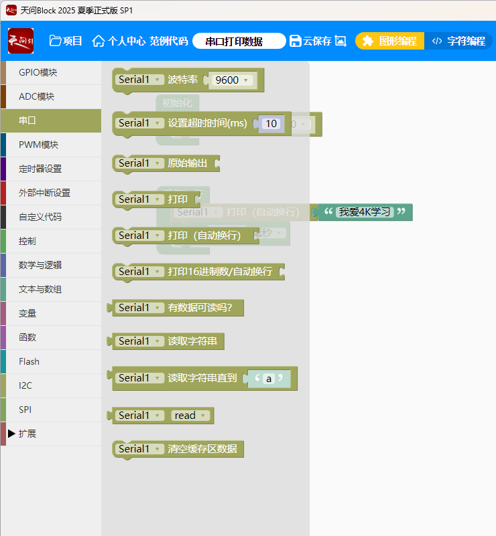Open the read dropdown in the Serial1 block

click(191, 416)
